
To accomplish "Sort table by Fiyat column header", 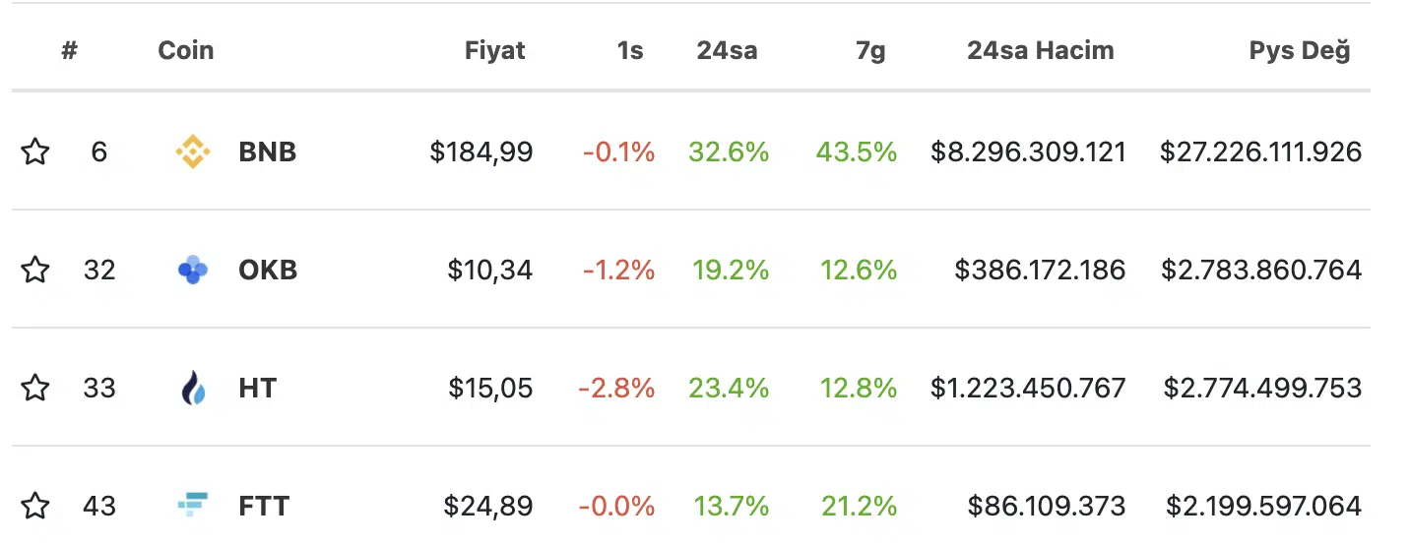I will click(x=494, y=50).
